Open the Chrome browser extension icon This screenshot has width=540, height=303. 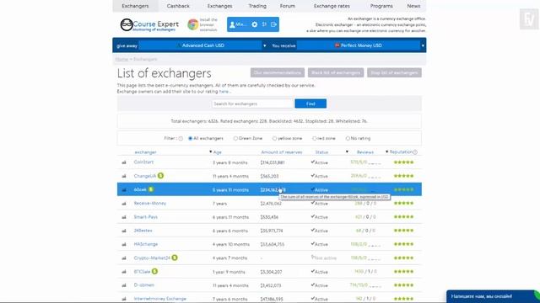193,24
